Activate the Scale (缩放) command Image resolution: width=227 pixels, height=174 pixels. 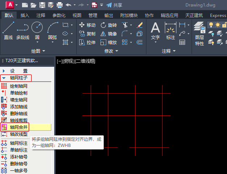coord(109,42)
